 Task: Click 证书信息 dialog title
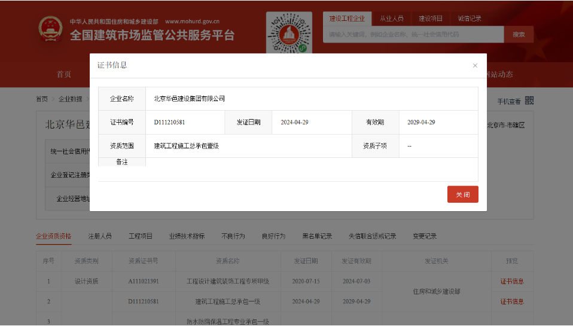[x=112, y=65]
